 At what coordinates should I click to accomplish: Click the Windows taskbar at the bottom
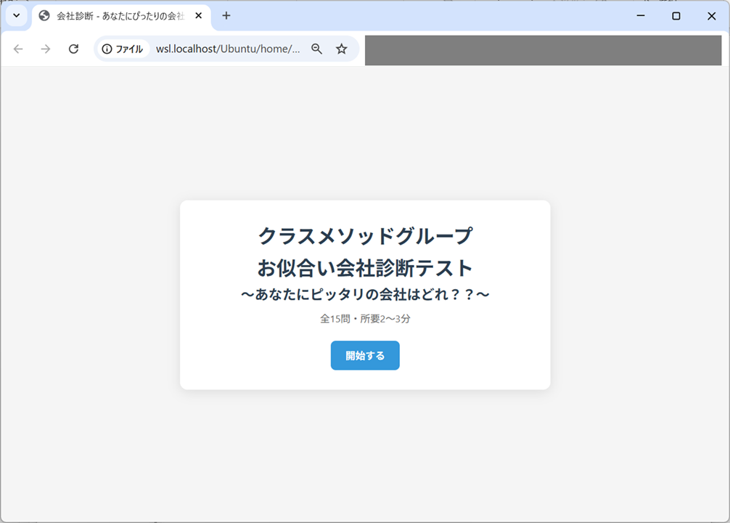pyautogui.click(x=365, y=519)
